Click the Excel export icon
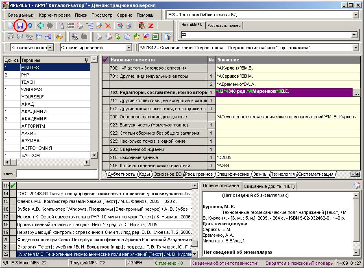 [155, 37]
